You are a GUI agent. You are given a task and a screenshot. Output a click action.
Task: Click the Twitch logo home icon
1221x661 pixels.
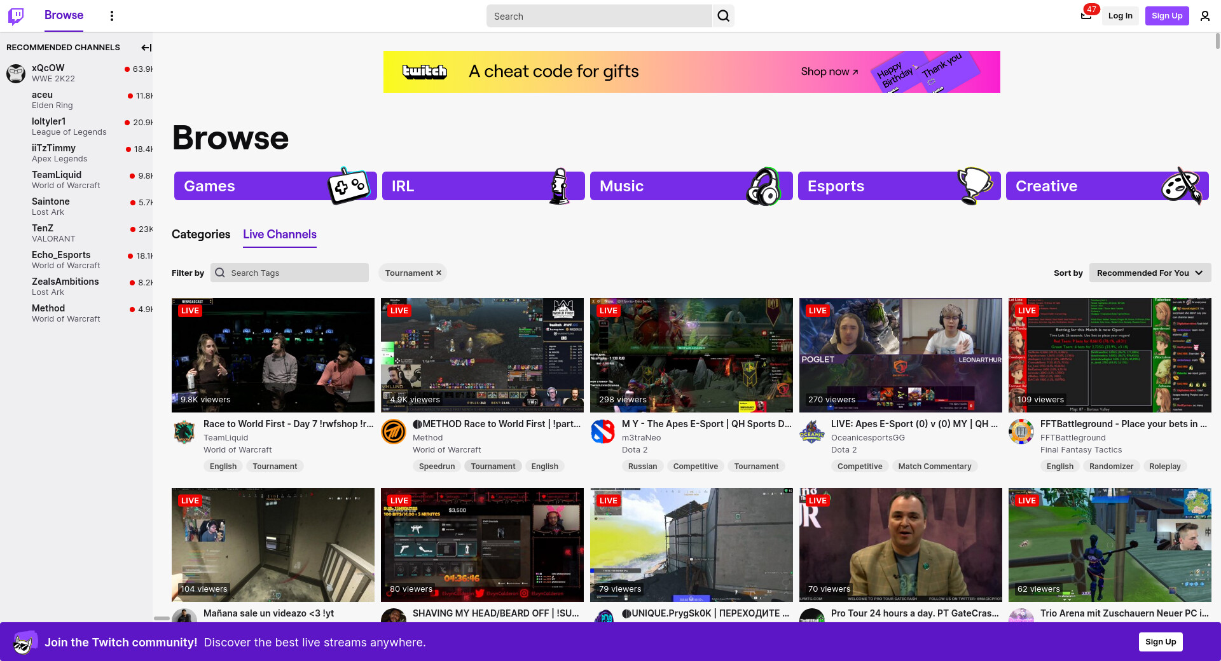(x=16, y=16)
